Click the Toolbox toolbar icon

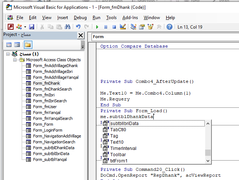[x=159, y=27]
